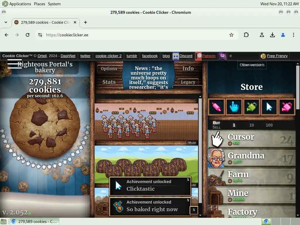Purchase a Farm building
The image size is (300, 225).
click(252, 177)
